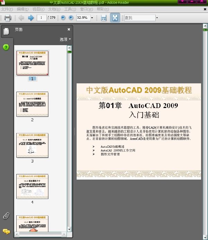Select page 3 thumbnail
The image size is (208, 240).
32,146
